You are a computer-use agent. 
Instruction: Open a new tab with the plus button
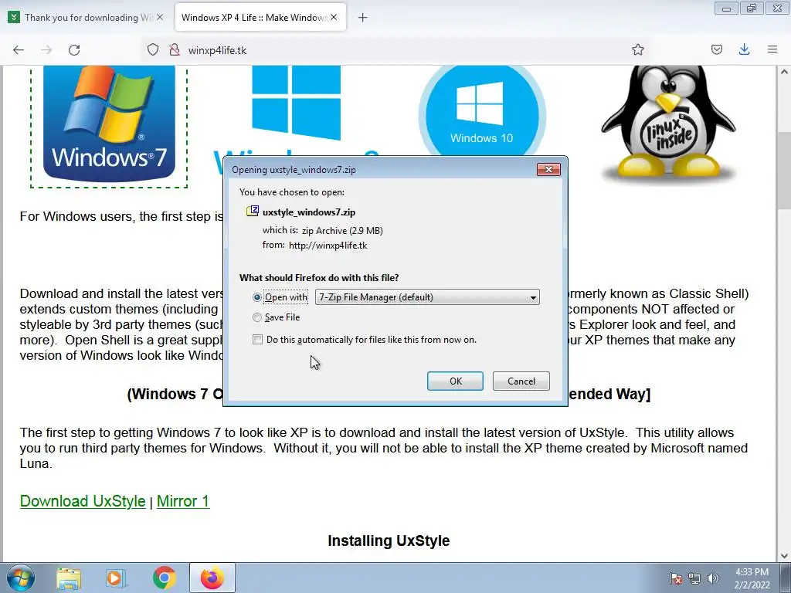pos(363,18)
